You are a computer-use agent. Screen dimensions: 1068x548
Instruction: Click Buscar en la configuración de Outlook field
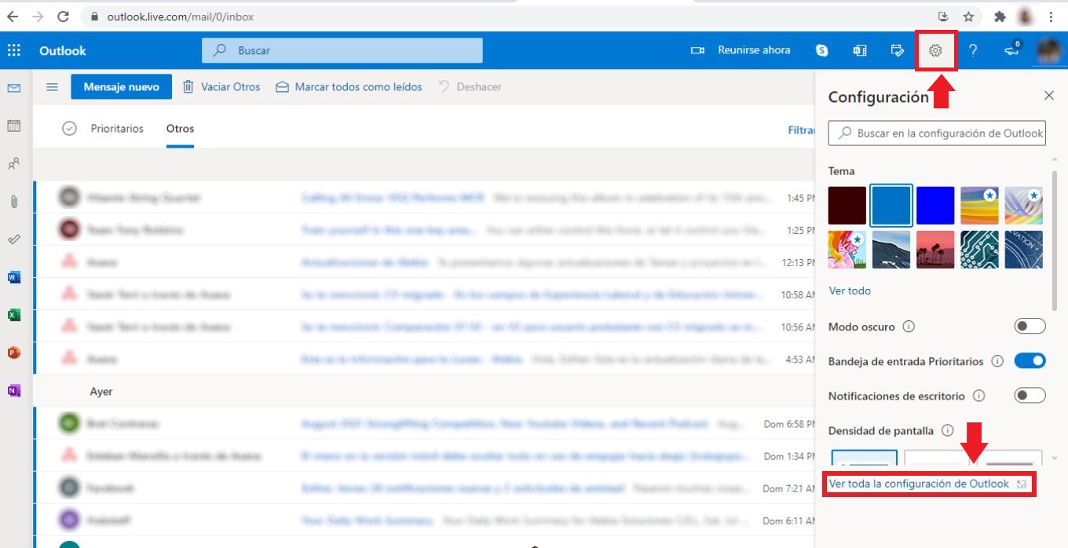click(937, 133)
